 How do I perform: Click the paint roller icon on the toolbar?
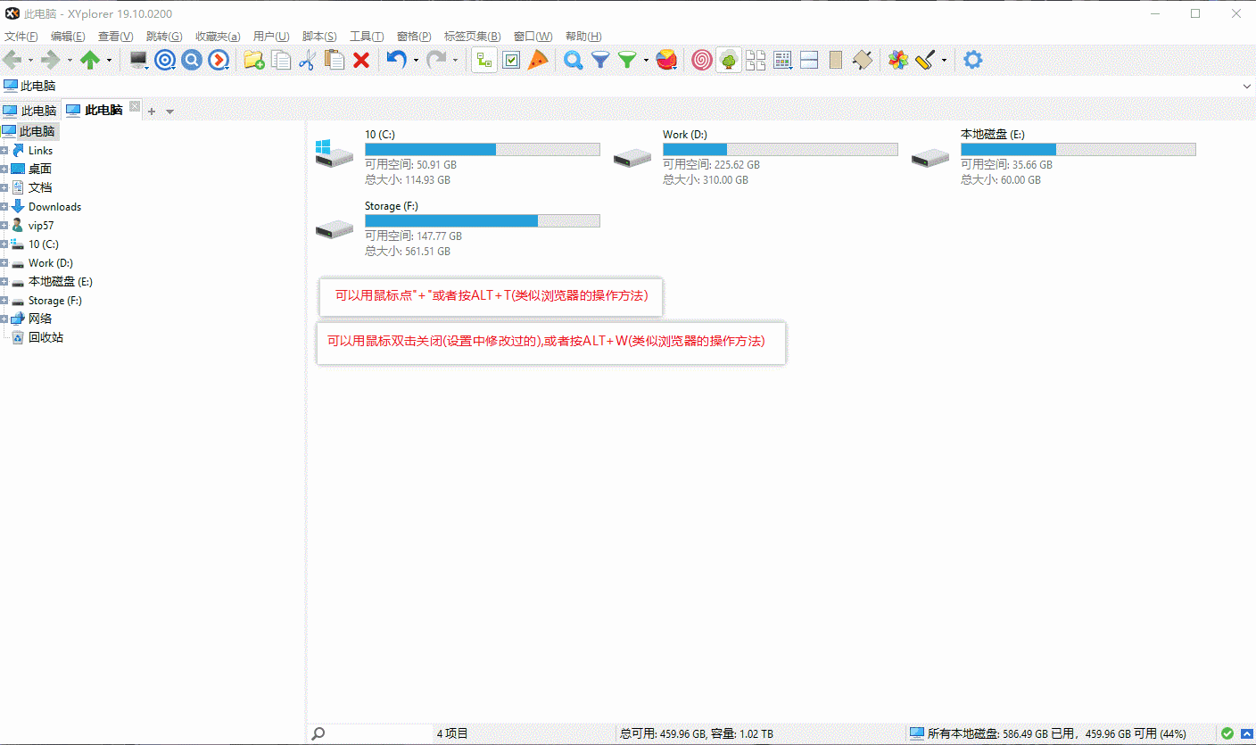pos(926,60)
